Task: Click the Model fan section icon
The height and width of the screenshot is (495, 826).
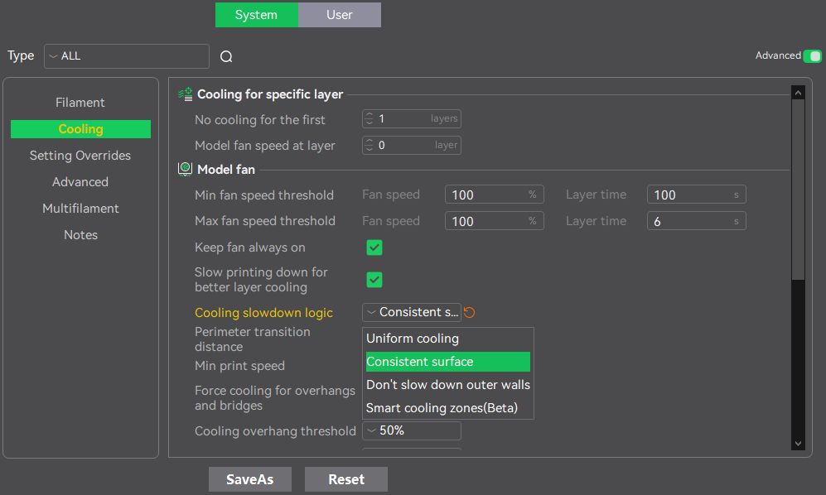Action: click(x=186, y=170)
